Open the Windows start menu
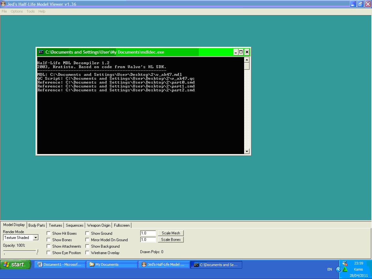The width and height of the screenshot is (372, 279). pyautogui.click(x=15, y=264)
